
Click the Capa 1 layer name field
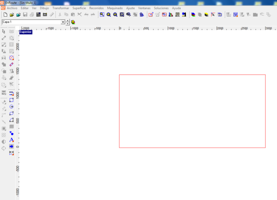click(x=32, y=22)
